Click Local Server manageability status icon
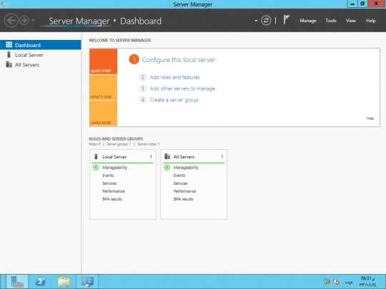The height and width of the screenshot is (289, 386). (96, 168)
